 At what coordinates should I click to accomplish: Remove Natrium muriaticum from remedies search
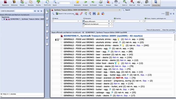[112, 24]
